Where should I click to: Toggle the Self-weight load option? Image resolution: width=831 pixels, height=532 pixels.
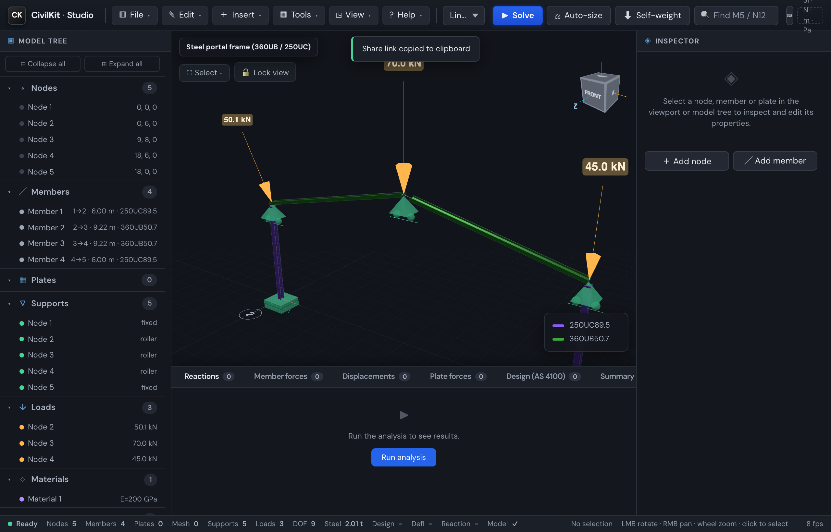click(x=652, y=16)
